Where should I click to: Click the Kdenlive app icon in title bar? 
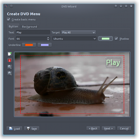pos(6,6)
